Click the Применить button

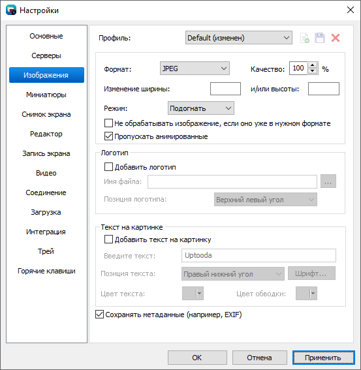323,358
